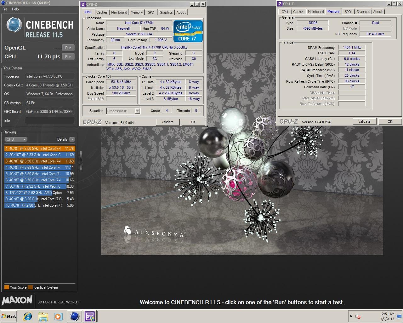The width and height of the screenshot is (403, 323).
Task: Show hidden tray icons arrow
Action: point(351,316)
